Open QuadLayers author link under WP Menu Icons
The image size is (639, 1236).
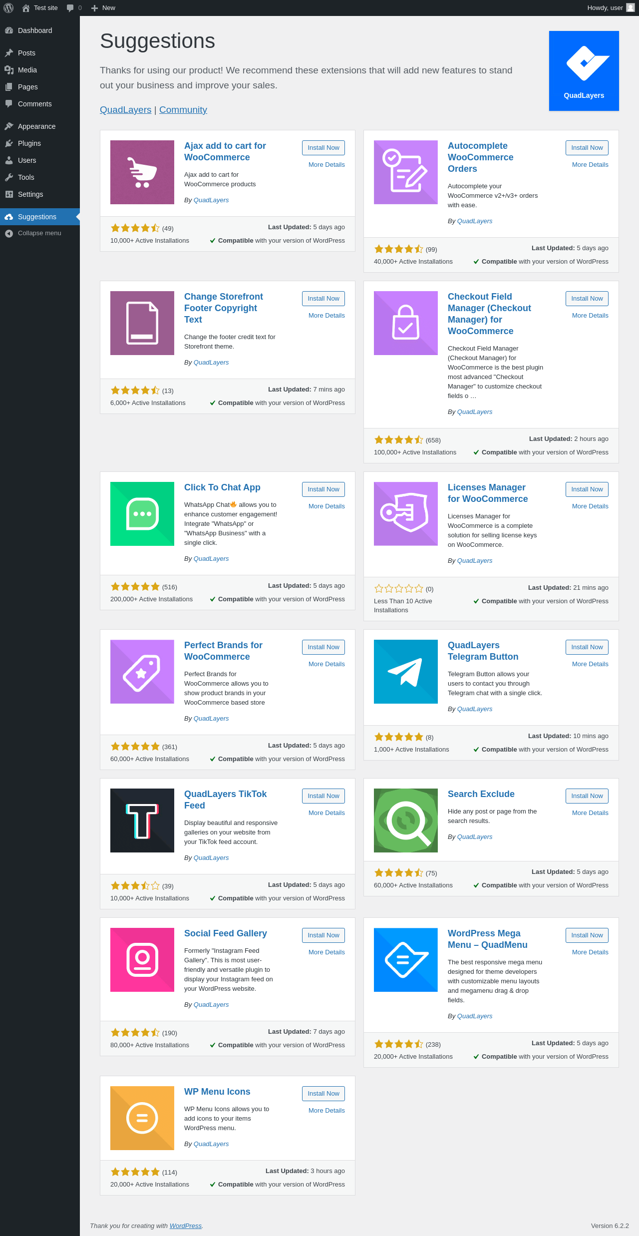211,1144
